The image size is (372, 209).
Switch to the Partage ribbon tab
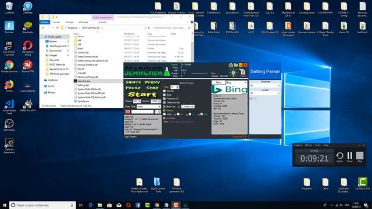69,22
